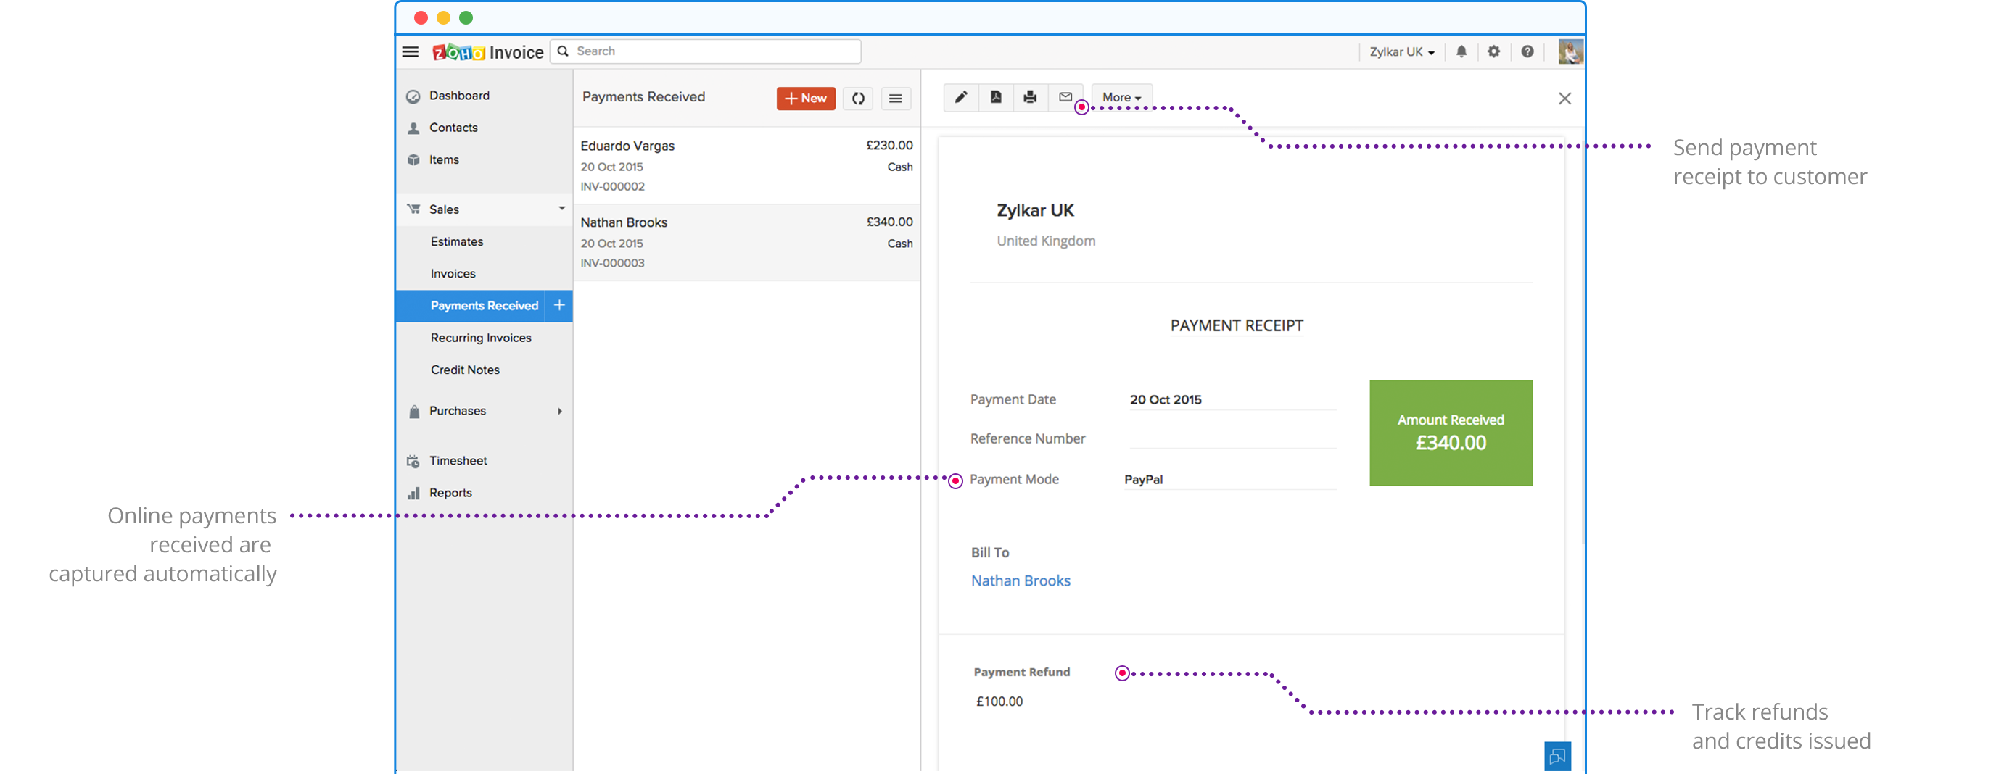Open the More actions dropdown
The width and height of the screenshot is (2012, 774).
click(1121, 98)
